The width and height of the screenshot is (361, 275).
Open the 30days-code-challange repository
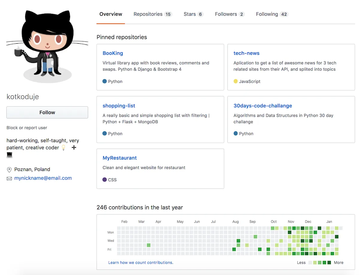pos(263,106)
